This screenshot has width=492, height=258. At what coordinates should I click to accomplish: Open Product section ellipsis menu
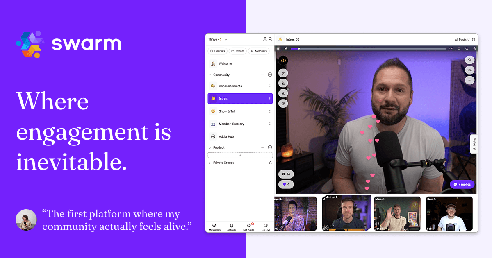tap(262, 147)
